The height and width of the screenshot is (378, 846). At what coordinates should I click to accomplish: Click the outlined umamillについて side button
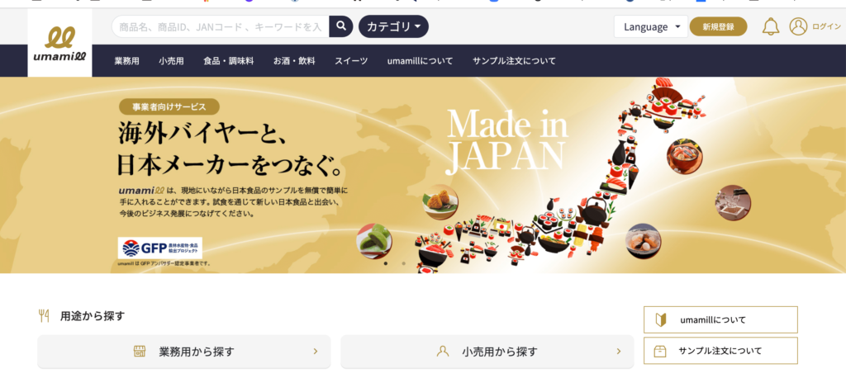(720, 319)
